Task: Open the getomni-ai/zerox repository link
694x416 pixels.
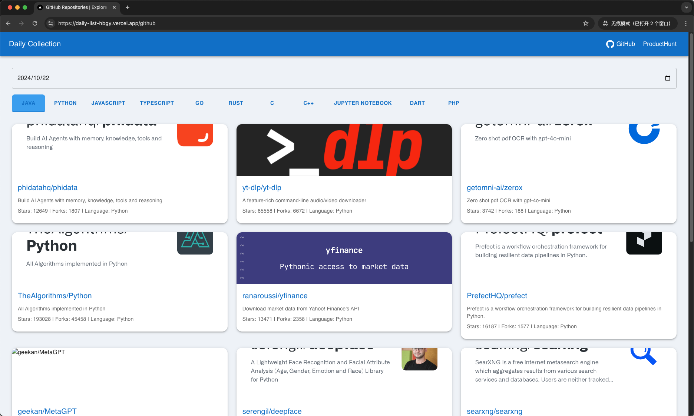Action: point(495,188)
